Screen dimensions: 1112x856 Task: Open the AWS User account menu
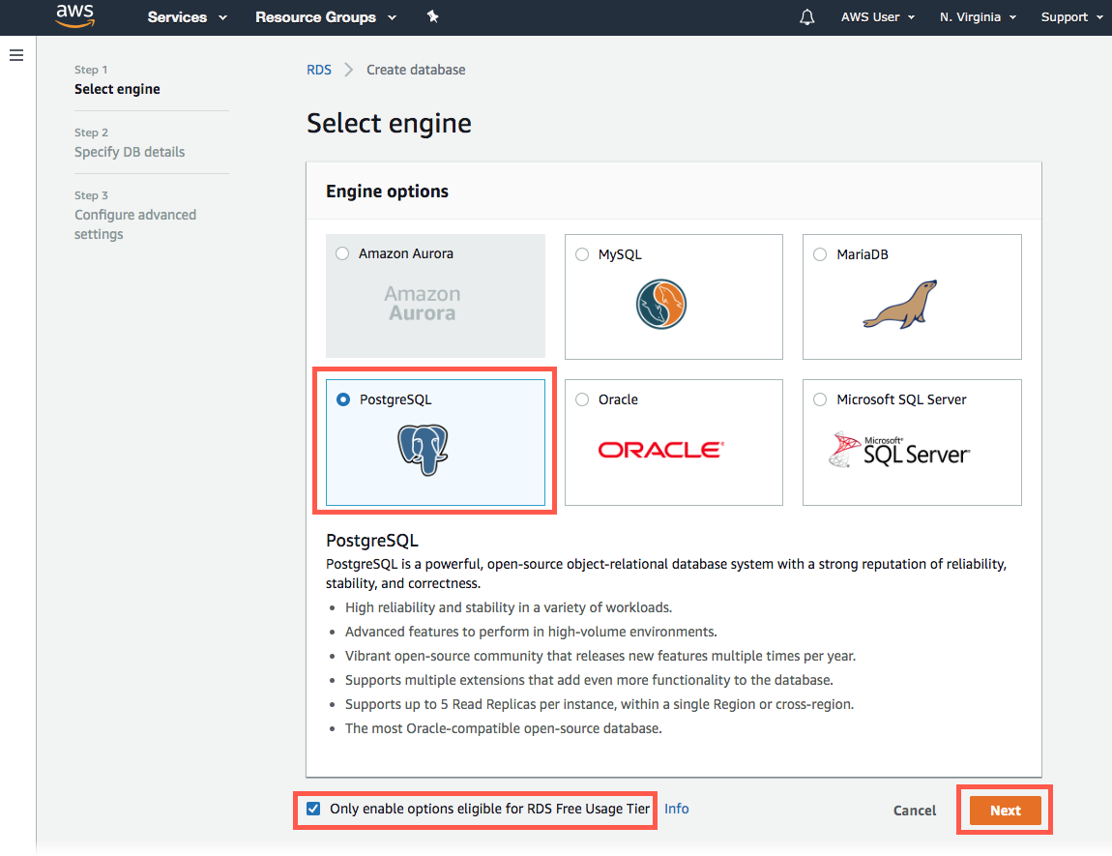pyautogui.click(x=877, y=17)
